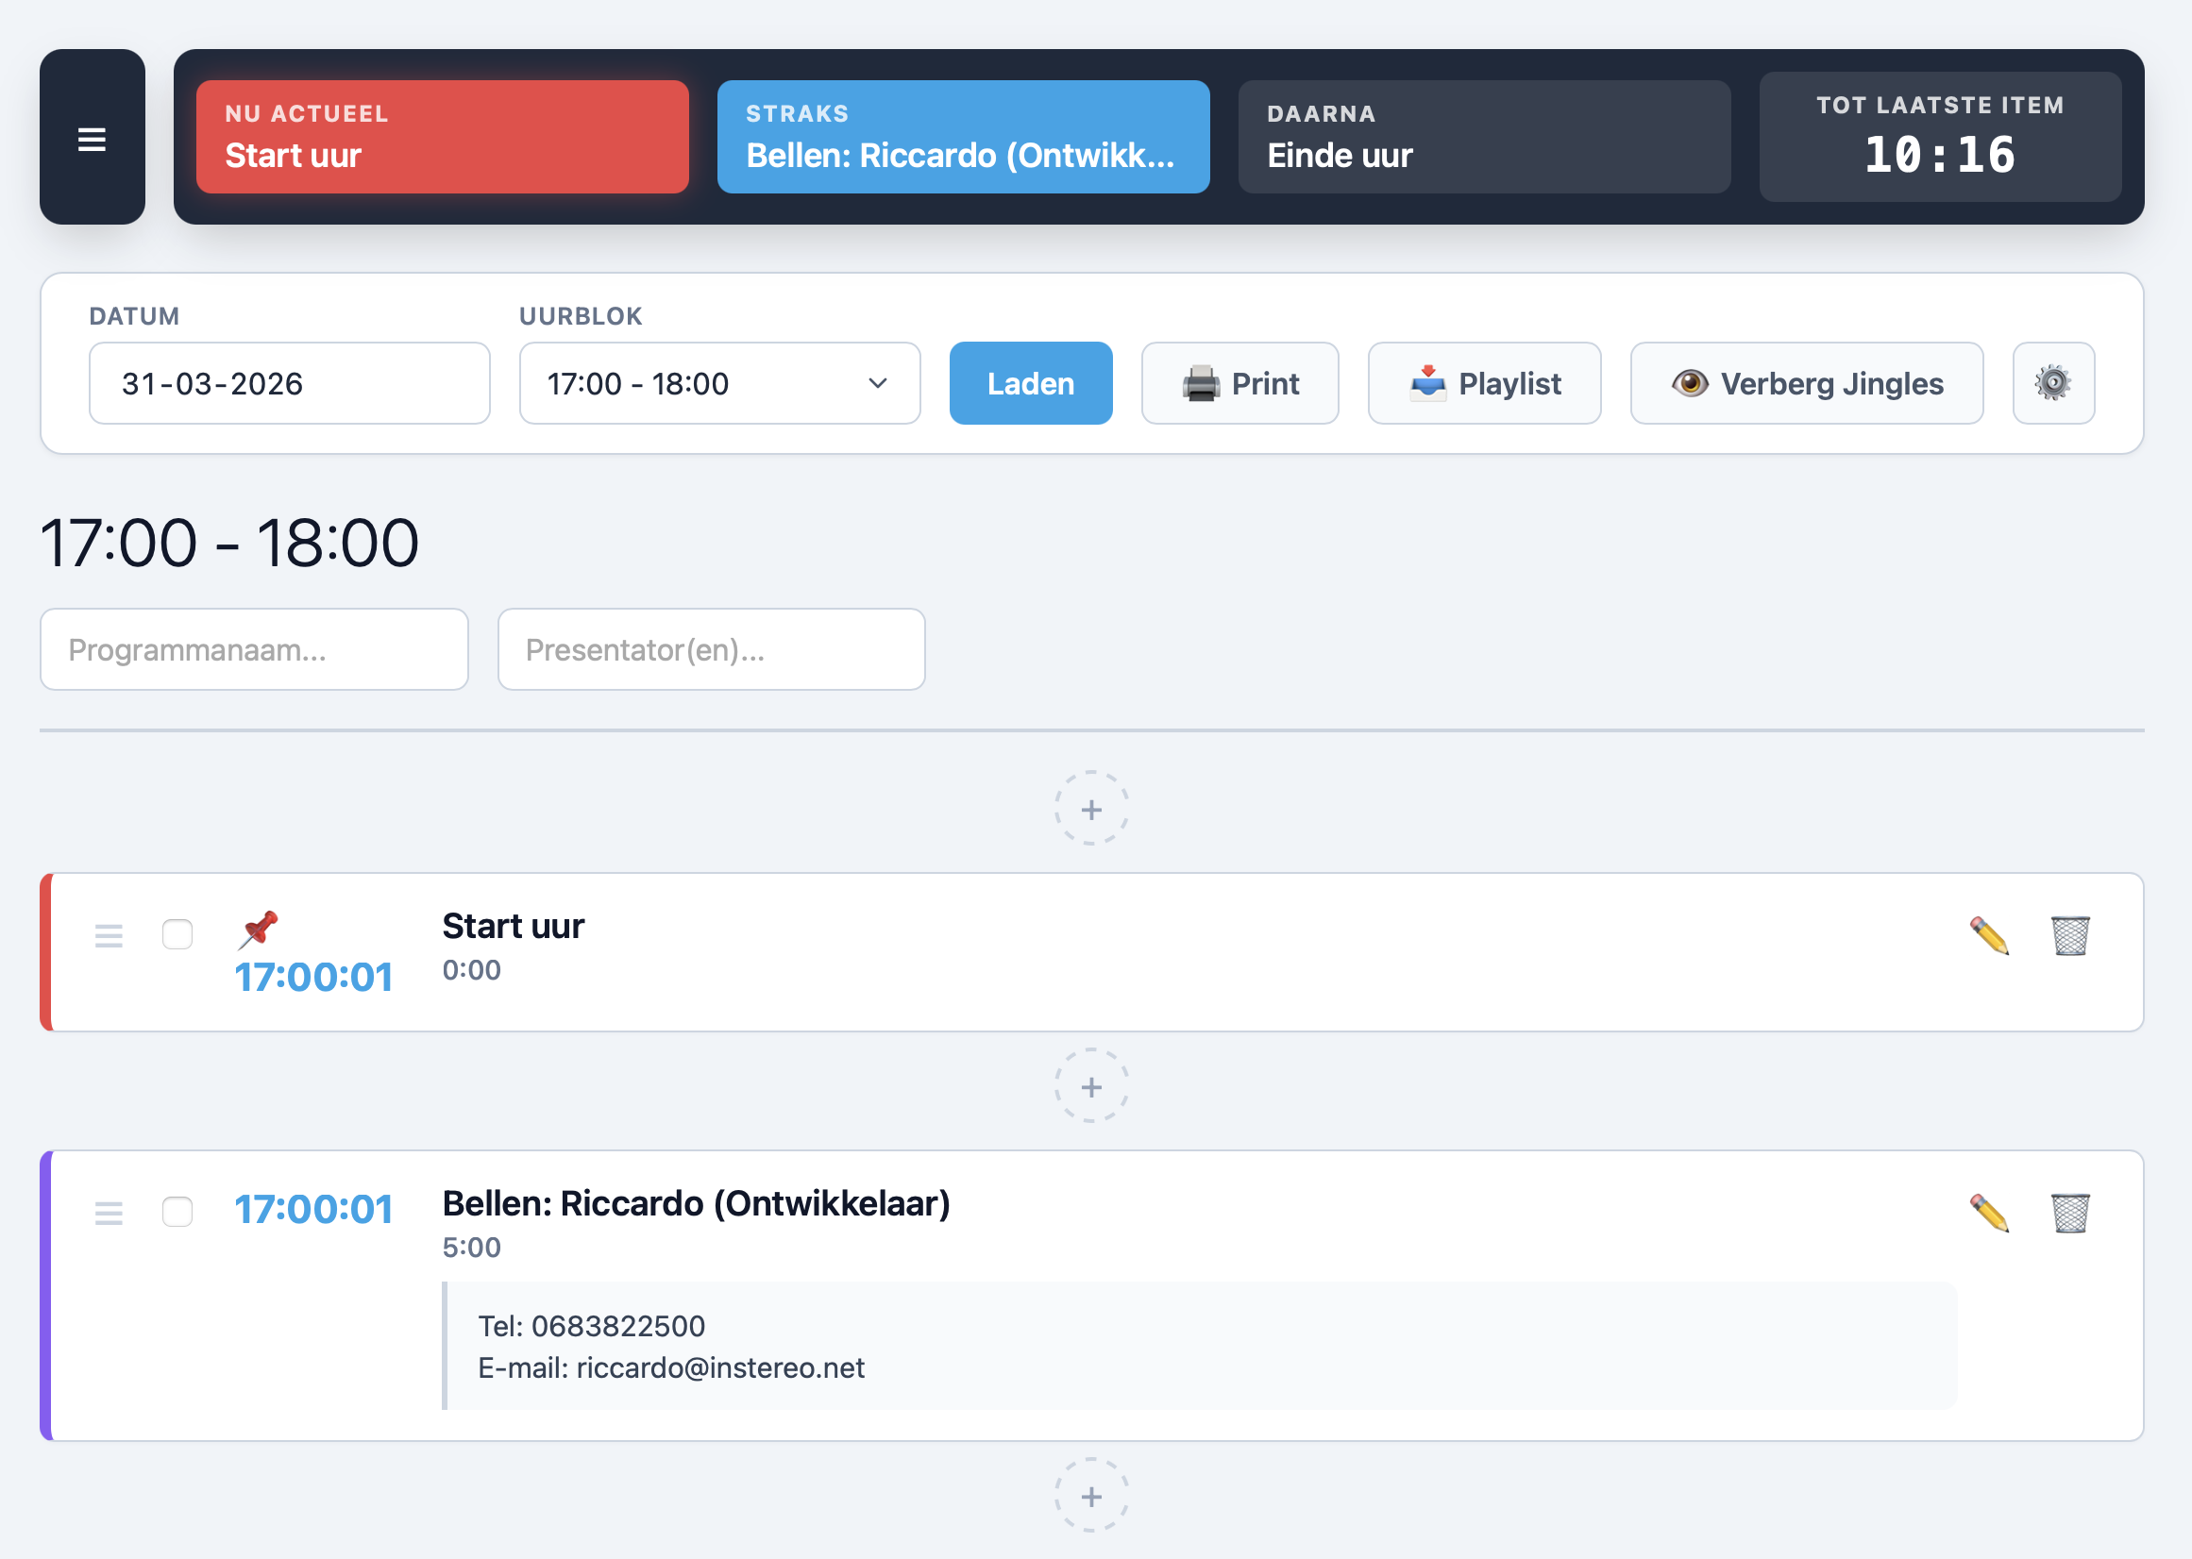
Task: Delete the Start uur item
Action: tap(2070, 935)
